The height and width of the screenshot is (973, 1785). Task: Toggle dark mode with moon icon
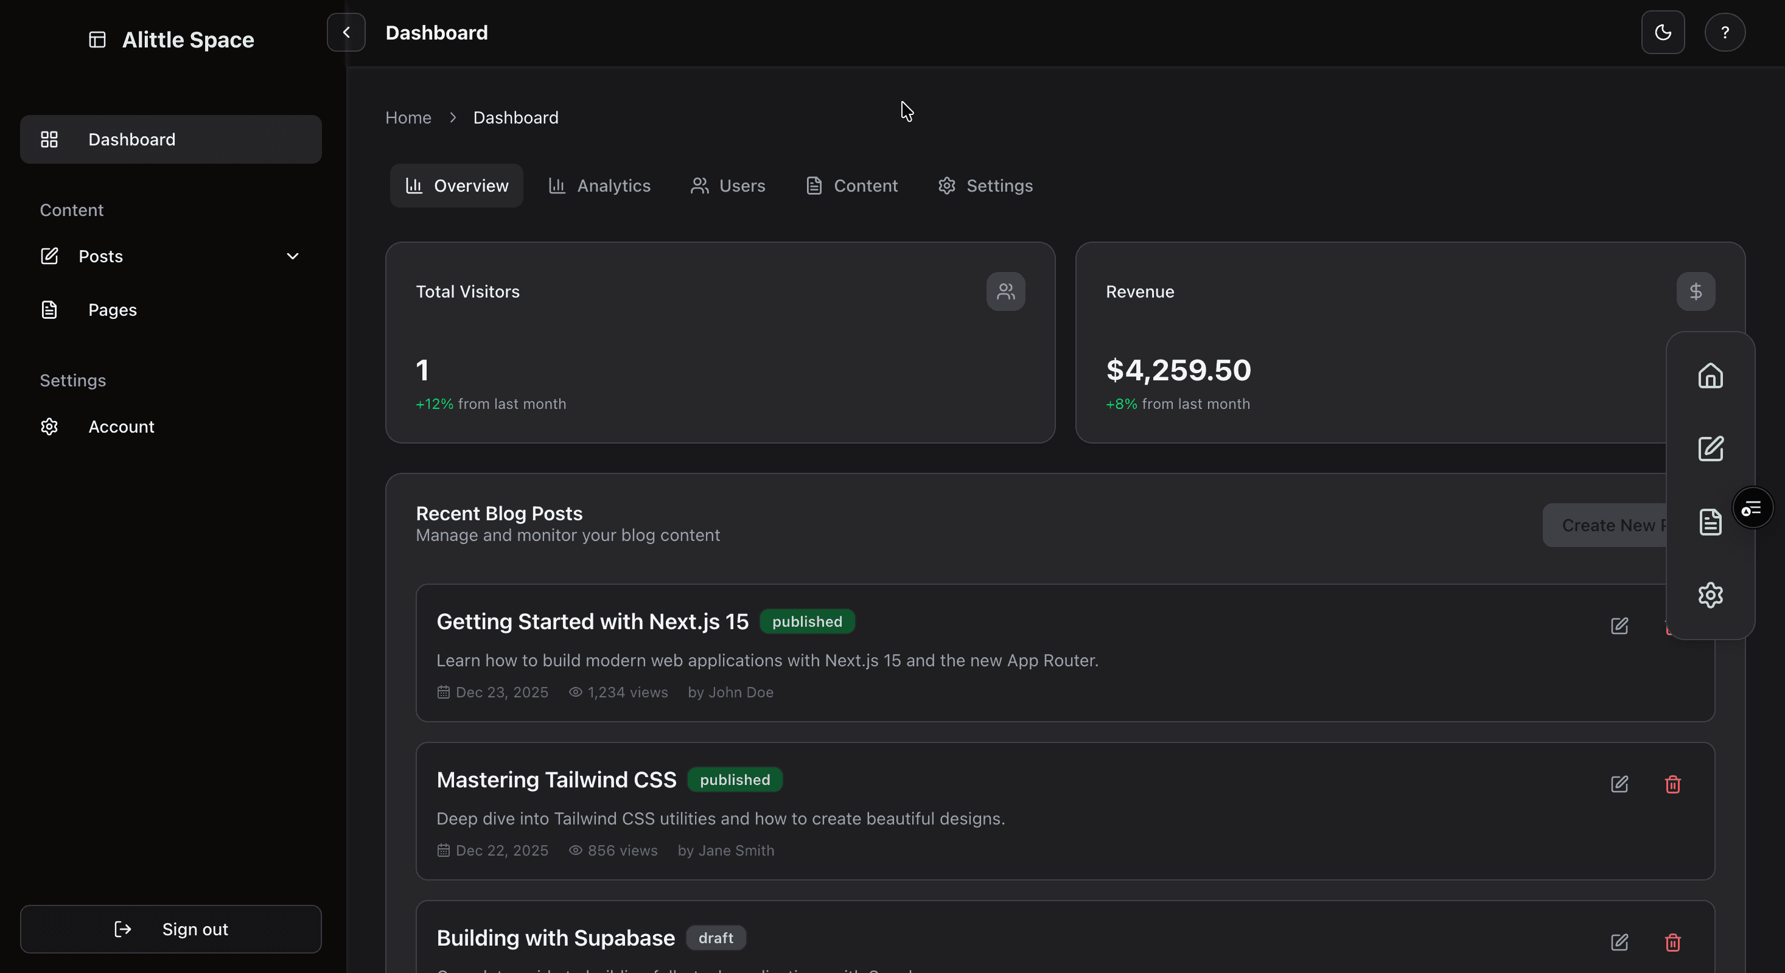coord(1662,33)
